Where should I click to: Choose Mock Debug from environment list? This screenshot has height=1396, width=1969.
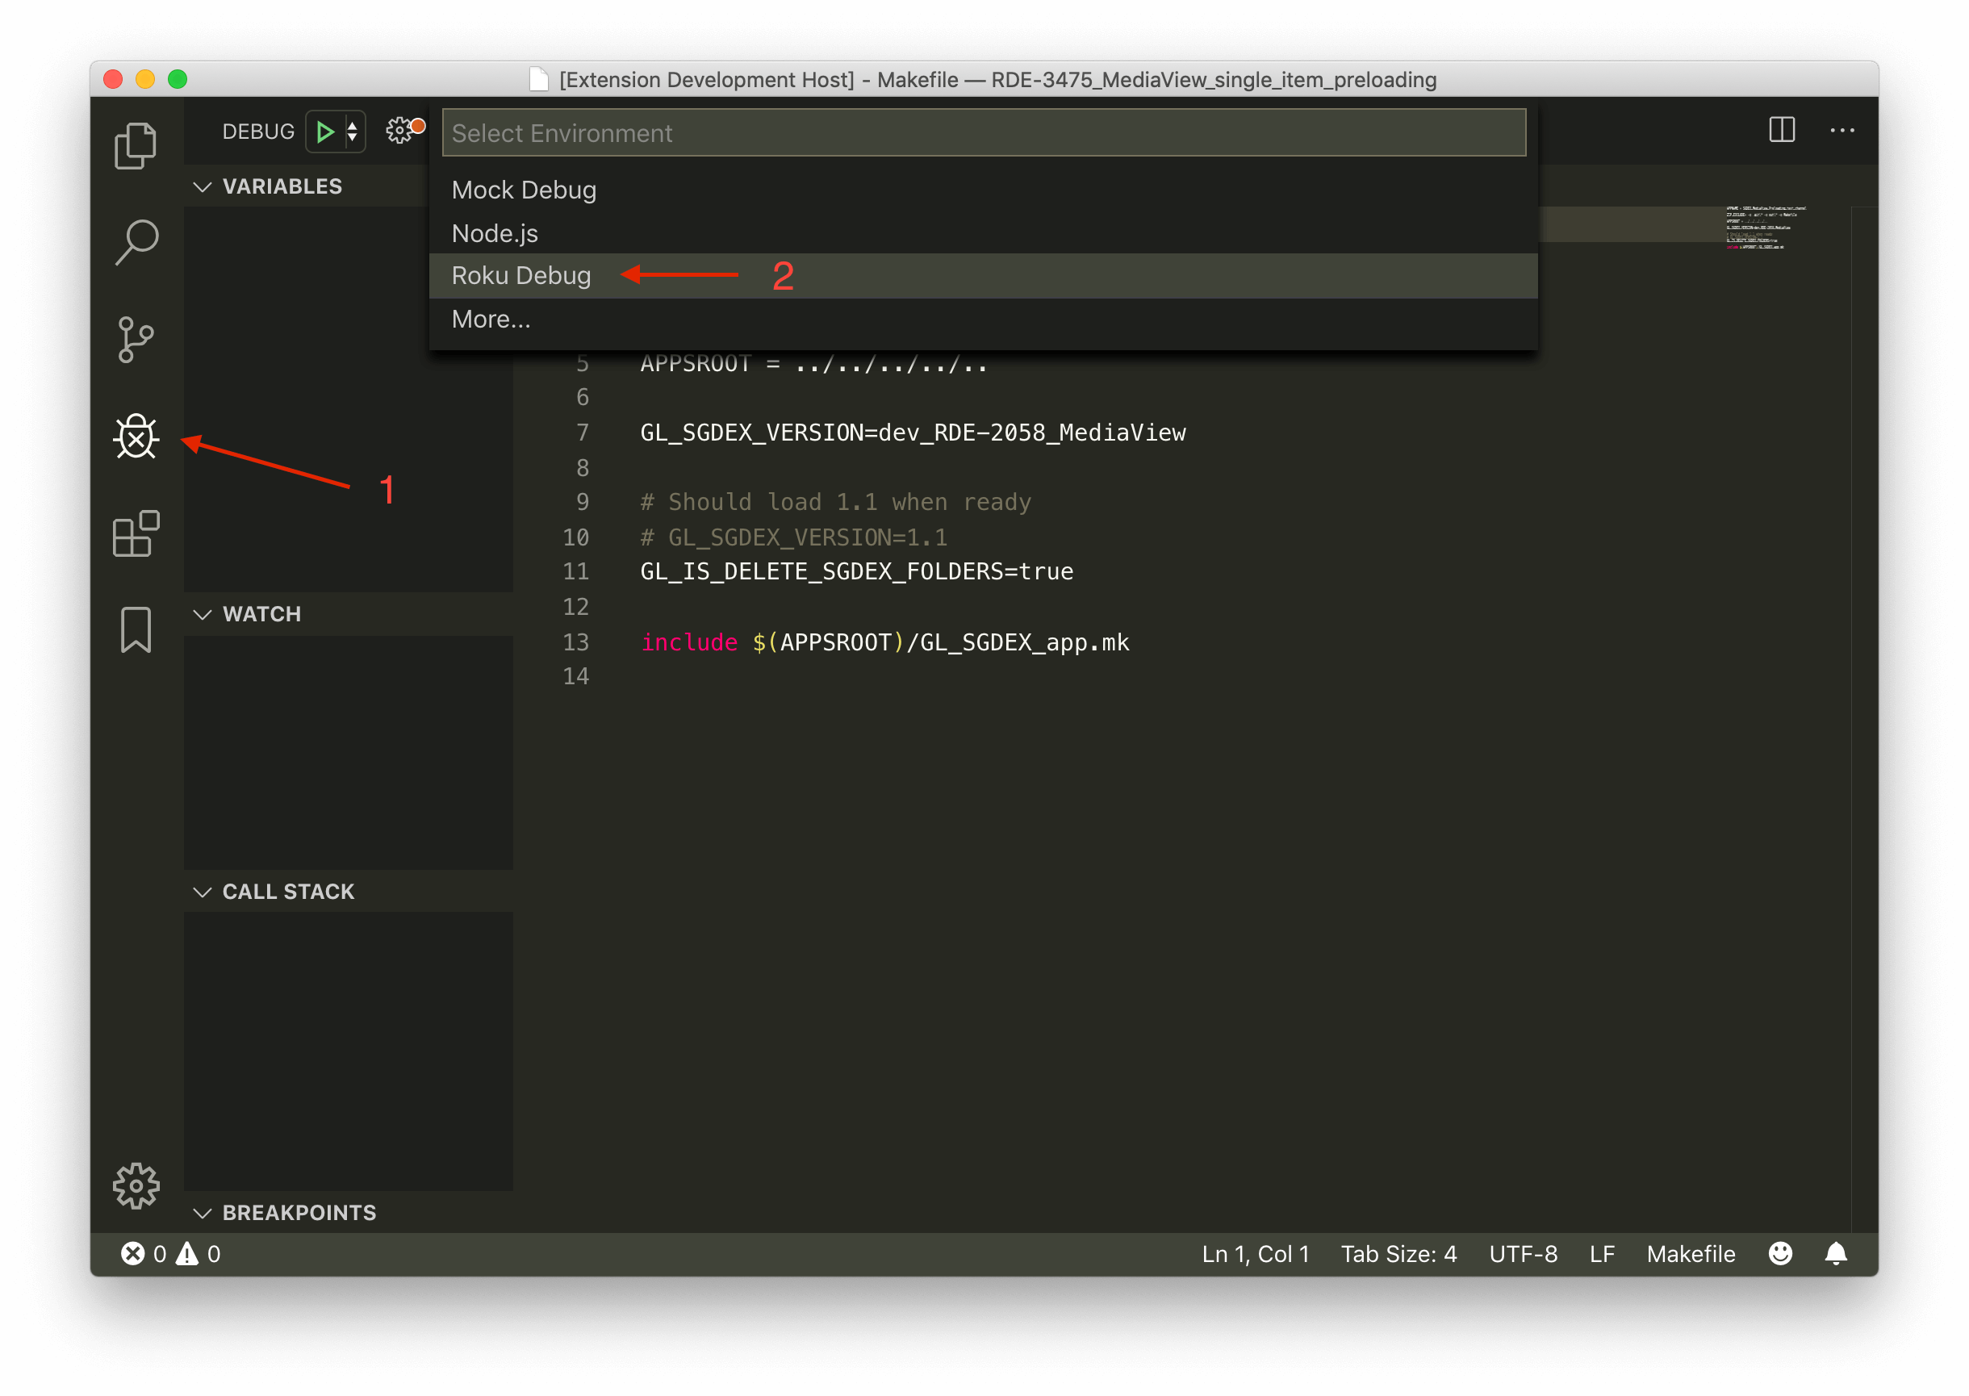point(524,189)
